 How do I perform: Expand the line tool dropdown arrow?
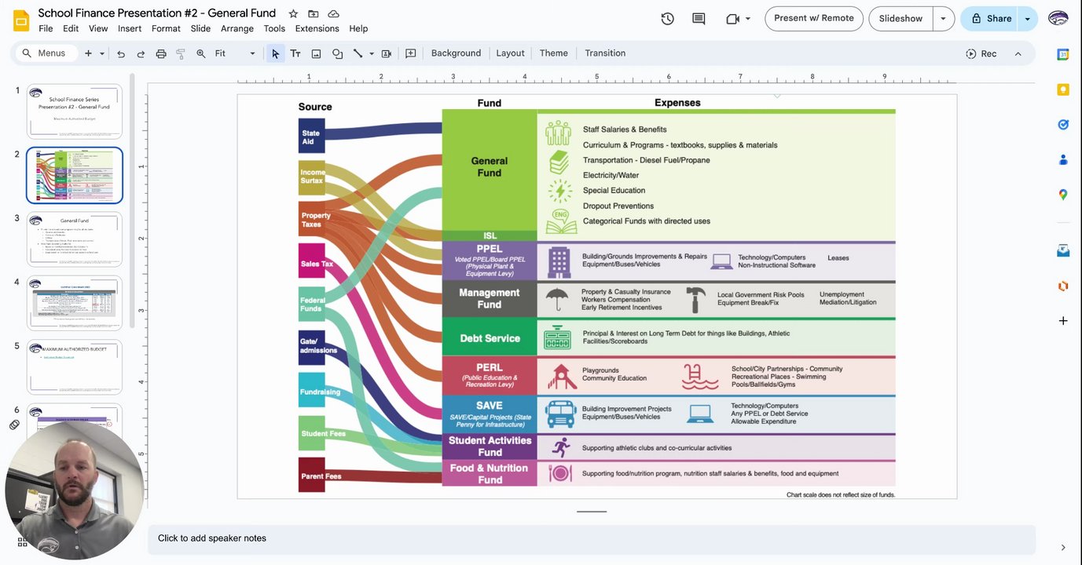point(372,53)
